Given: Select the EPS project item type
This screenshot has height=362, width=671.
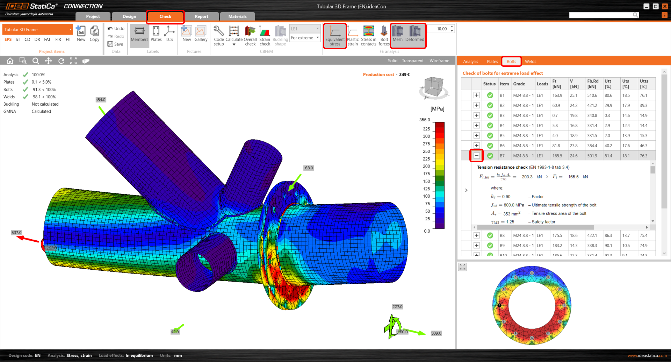Looking at the screenshot, I should (8, 40).
